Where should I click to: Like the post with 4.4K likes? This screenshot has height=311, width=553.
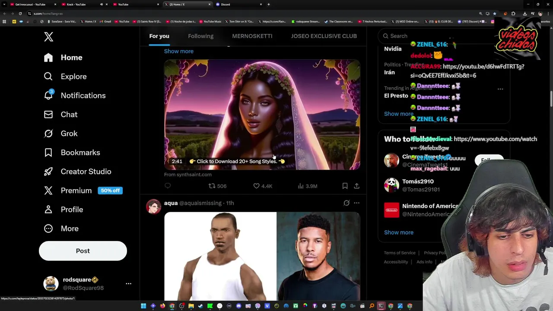[263, 186]
